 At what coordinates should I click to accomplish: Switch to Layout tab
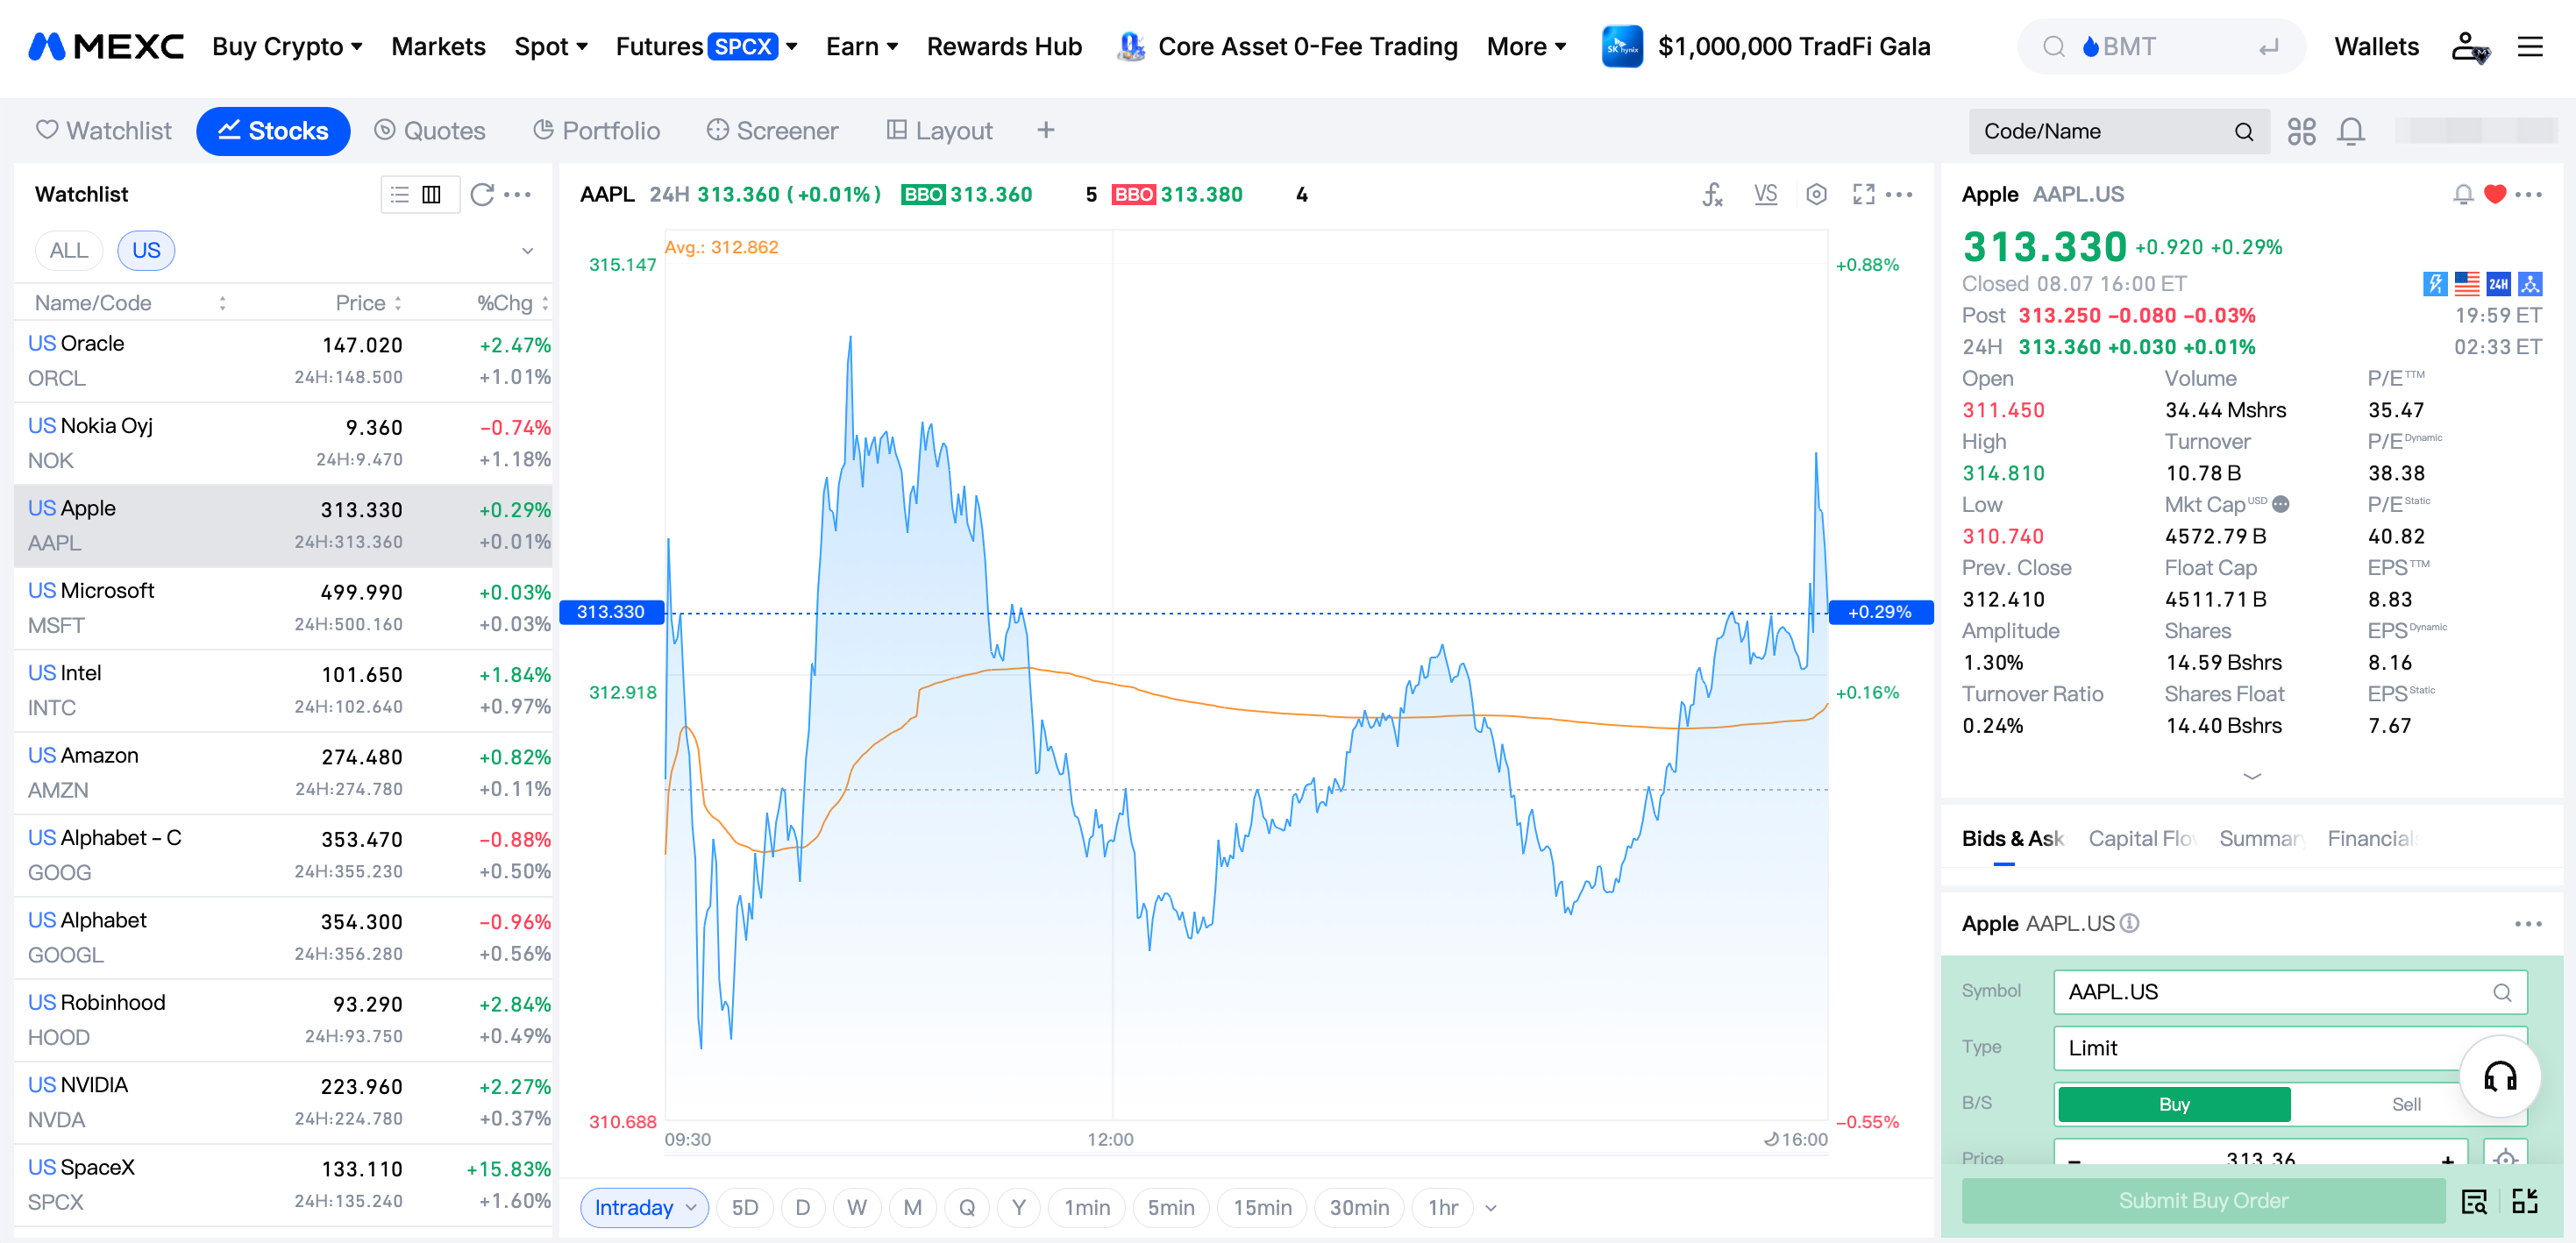940,131
